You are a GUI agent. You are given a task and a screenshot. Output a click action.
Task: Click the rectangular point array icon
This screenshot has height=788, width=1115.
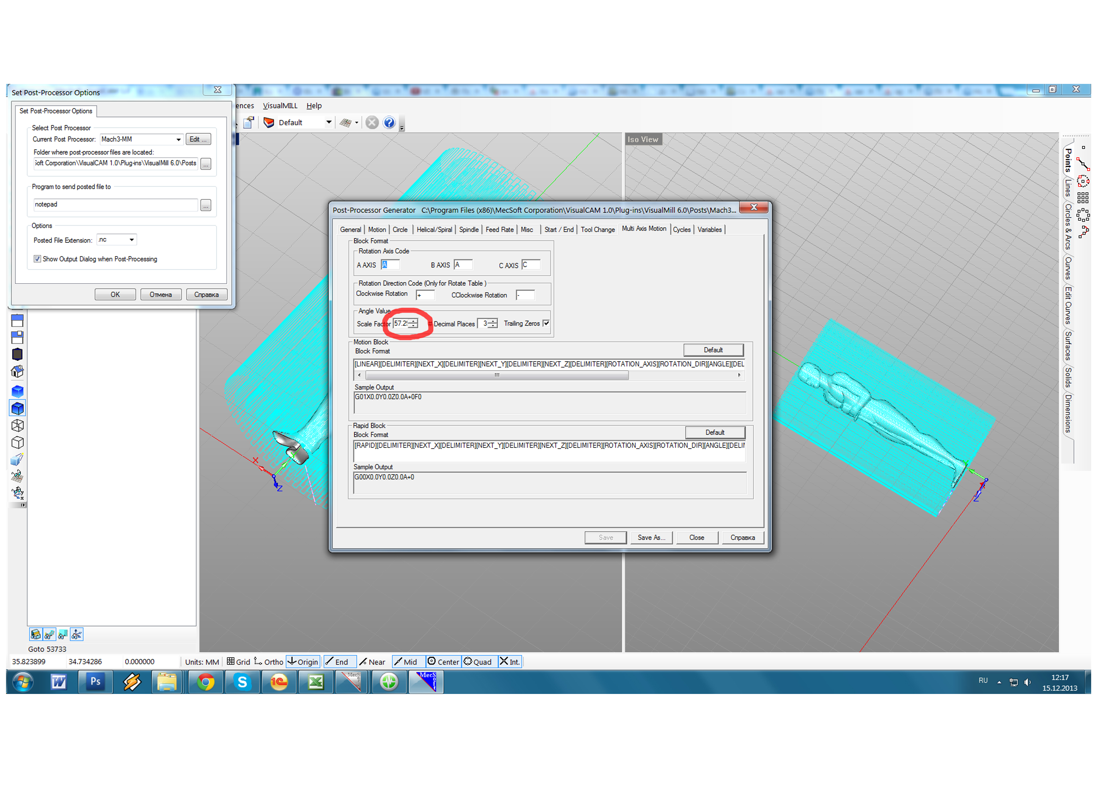coord(1083,198)
